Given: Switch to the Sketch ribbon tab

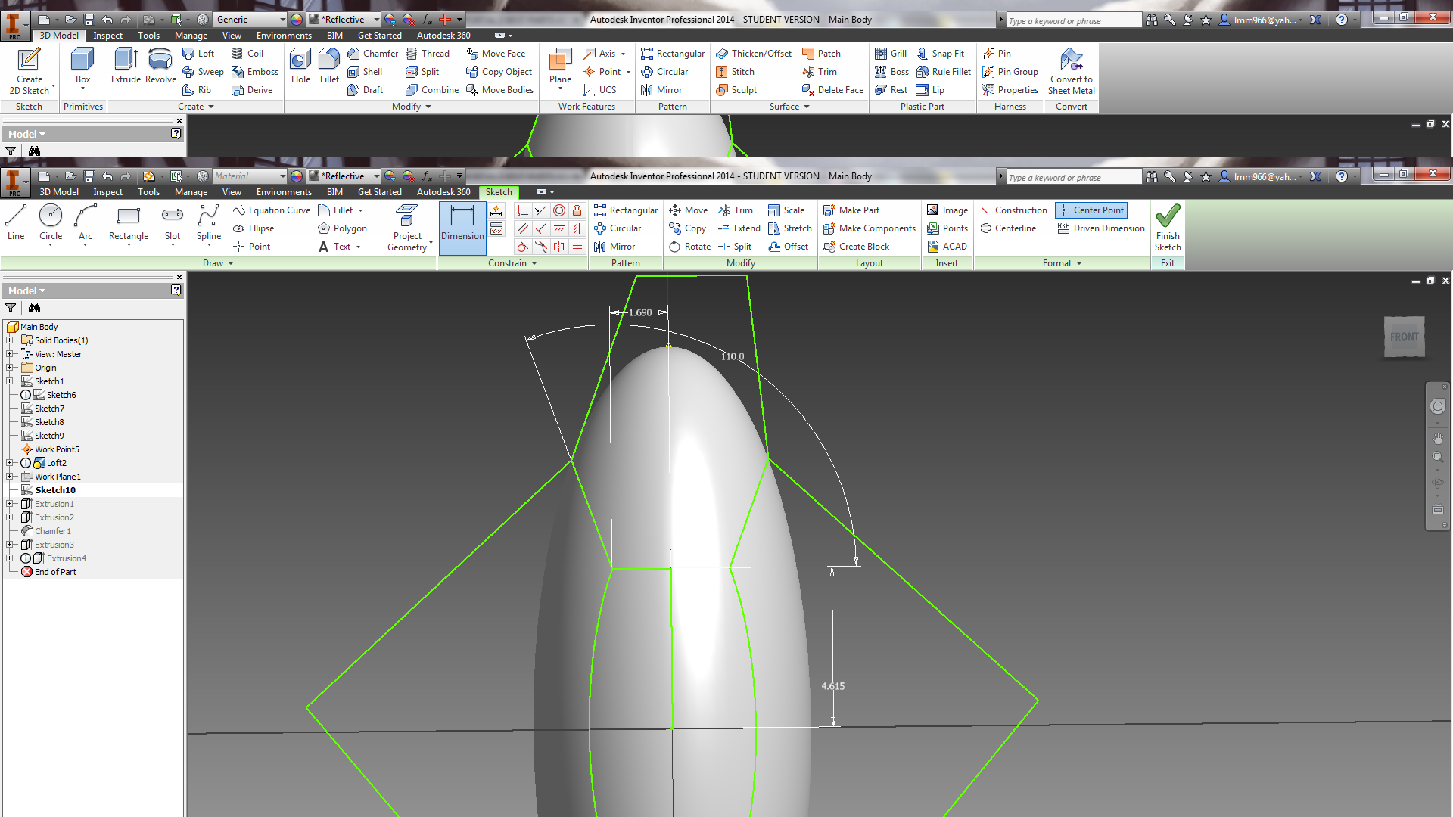Looking at the screenshot, I should point(499,192).
